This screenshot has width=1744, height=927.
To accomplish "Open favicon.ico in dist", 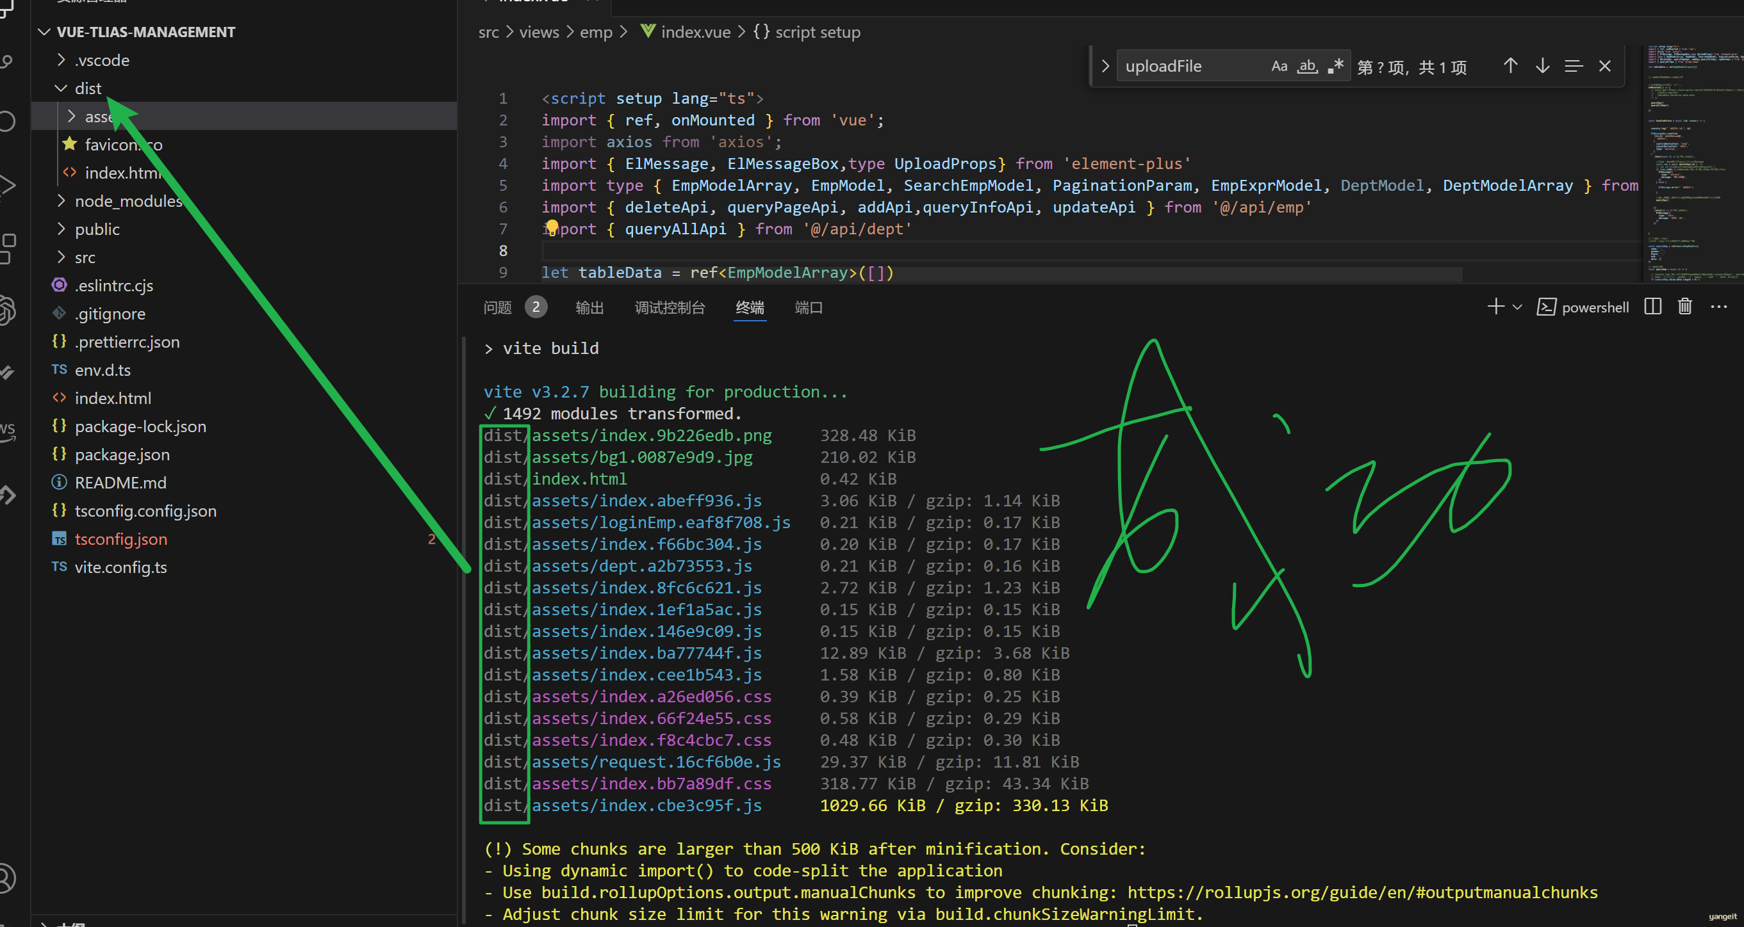I will tap(123, 145).
